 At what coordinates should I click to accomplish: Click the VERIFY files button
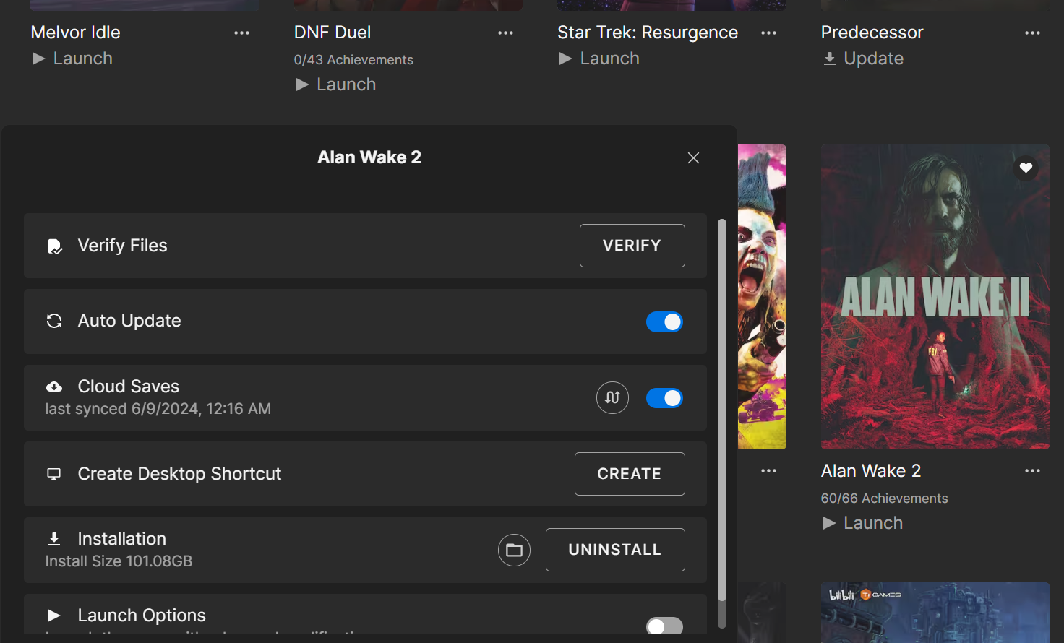pos(632,246)
